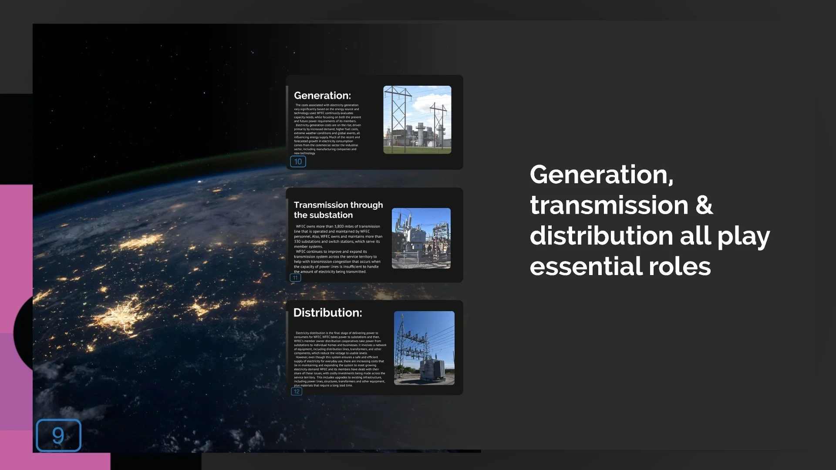The image size is (836, 470).
Task: Click the number 12 badge on Distribution card
Action: tap(297, 391)
